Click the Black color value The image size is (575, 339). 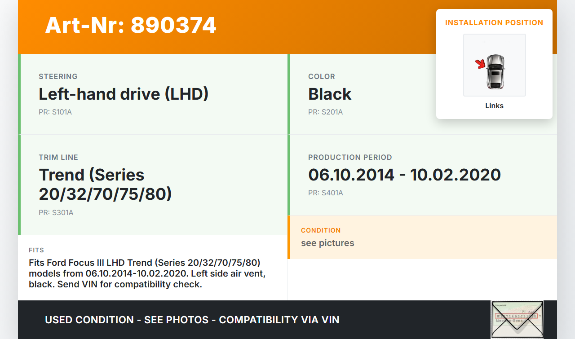[330, 94]
